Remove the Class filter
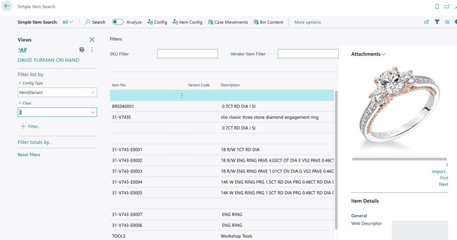Image resolution: width=457 pixels, height=240 pixels. coord(20,103)
